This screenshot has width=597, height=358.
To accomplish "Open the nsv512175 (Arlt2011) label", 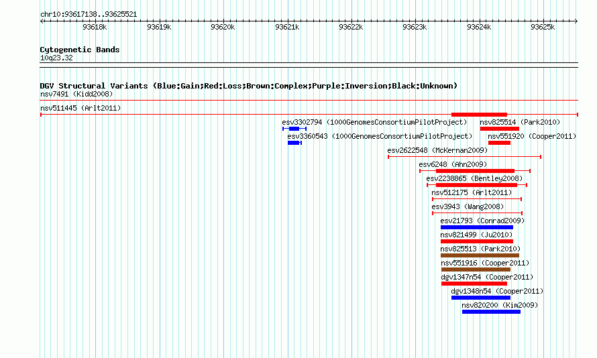I will click(472, 192).
